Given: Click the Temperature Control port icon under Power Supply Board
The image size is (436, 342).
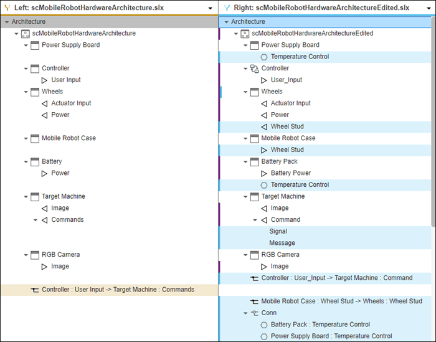Looking at the screenshot, I should click(x=264, y=57).
